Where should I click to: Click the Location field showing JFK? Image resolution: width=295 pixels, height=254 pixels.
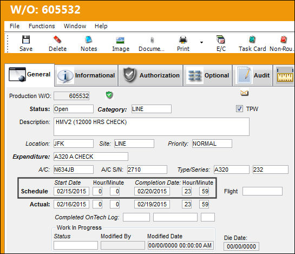(x=74, y=144)
